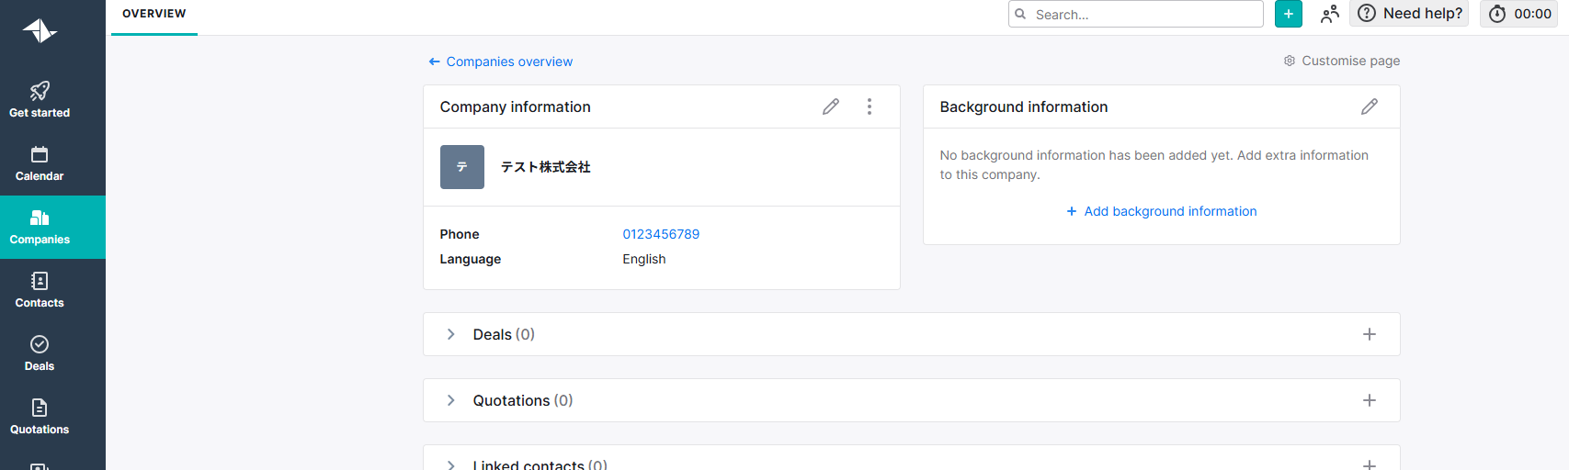Open the users icon in top bar
This screenshot has height=470, width=1569.
click(x=1329, y=14)
